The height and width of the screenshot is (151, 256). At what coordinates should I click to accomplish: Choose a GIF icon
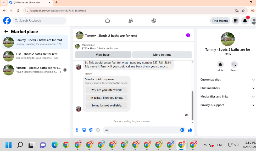tap(98, 130)
